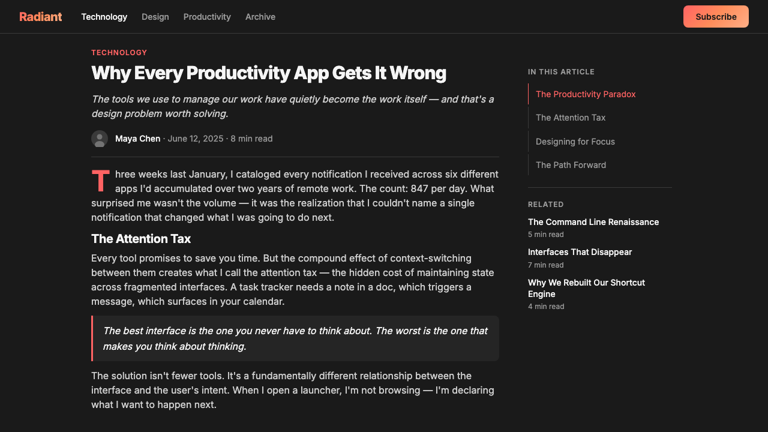
Task: Open the Radiant logo home link
Action: coord(40,17)
